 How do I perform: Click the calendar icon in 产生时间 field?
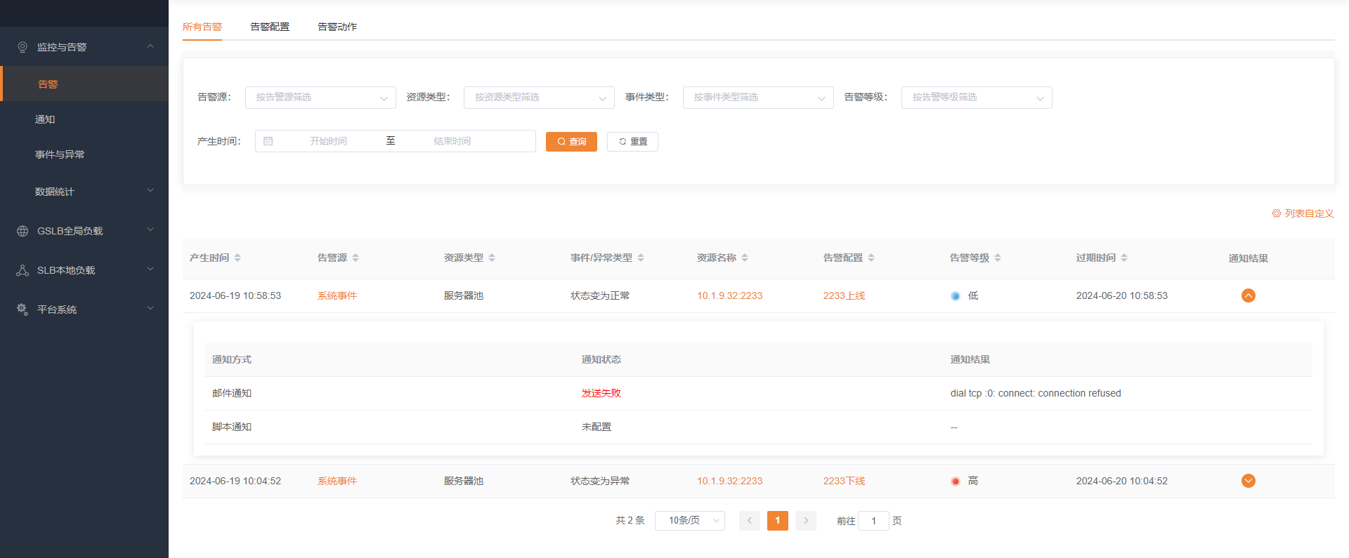coord(268,141)
